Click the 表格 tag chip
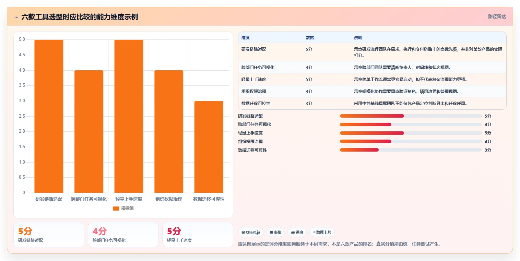The width and height of the screenshot is (520, 261). click(x=275, y=232)
